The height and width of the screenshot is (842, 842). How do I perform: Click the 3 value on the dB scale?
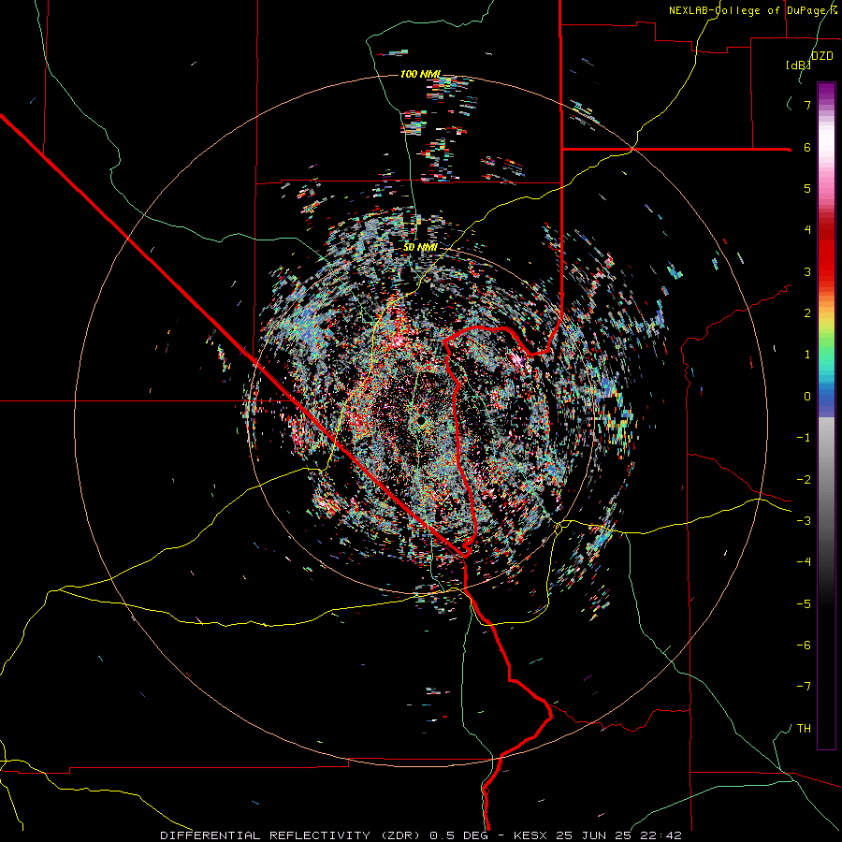click(807, 271)
